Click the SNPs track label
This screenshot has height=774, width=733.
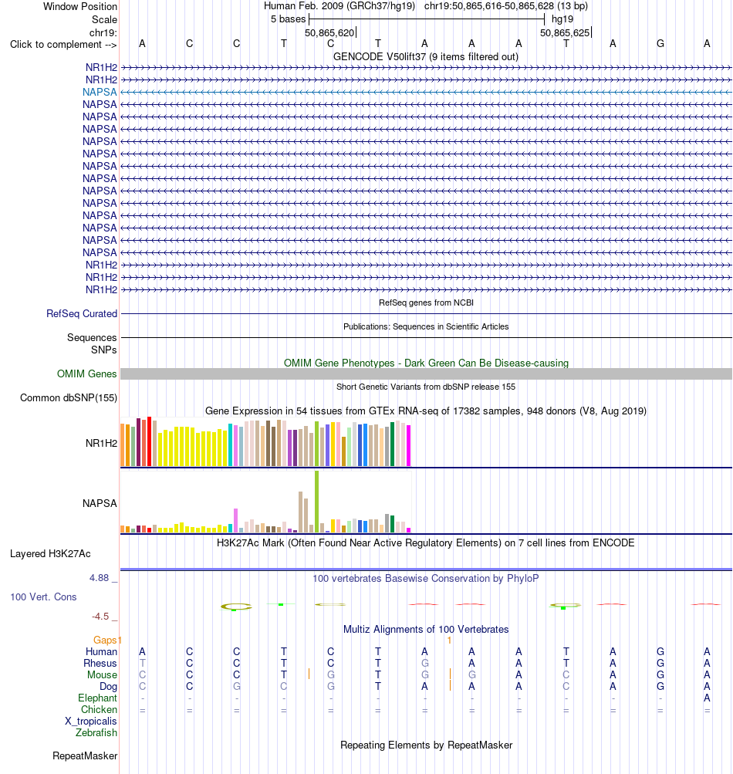click(x=104, y=350)
